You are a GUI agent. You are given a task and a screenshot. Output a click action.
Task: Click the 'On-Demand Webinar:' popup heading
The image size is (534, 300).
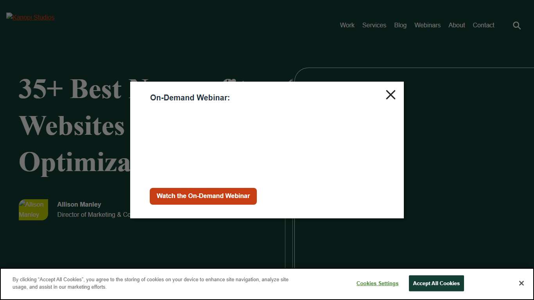[190, 98]
